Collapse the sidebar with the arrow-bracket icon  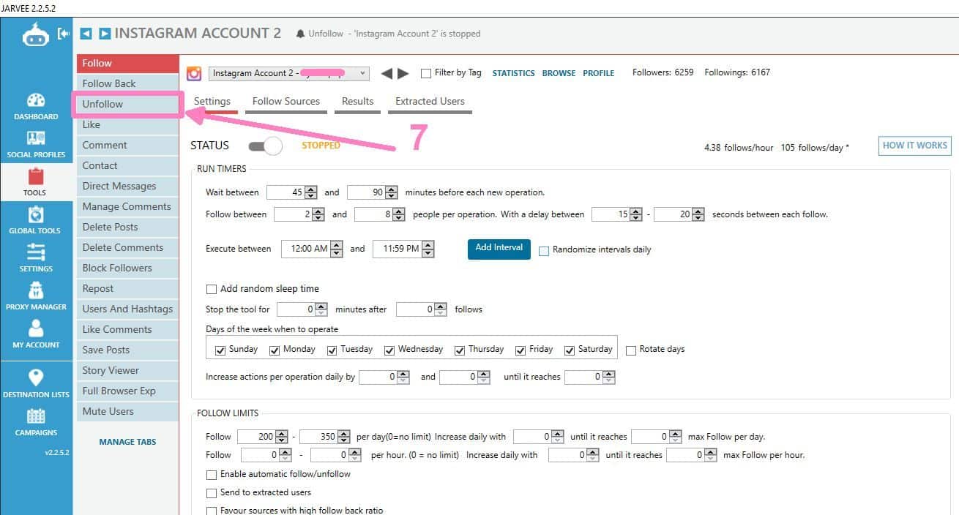tap(64, 34)
